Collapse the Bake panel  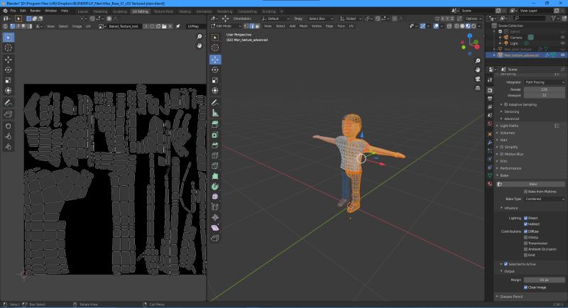tap(504, 175)
